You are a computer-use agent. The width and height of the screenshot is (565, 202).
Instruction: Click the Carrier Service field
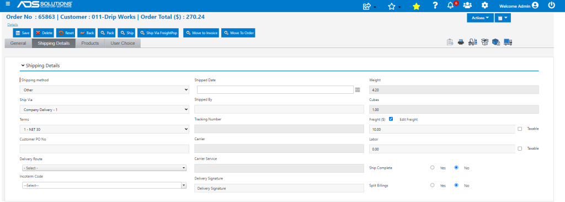point(279,168)
